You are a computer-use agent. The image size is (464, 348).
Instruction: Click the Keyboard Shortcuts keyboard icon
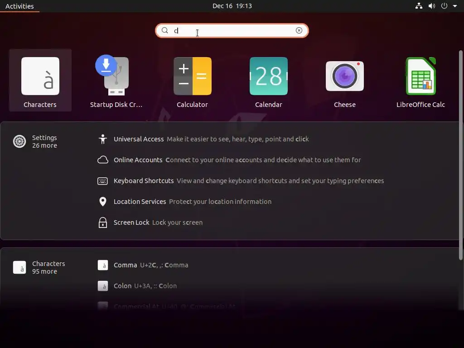click(x=103, y=181)
